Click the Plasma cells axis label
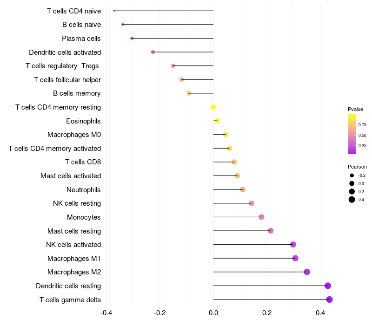 81,39
